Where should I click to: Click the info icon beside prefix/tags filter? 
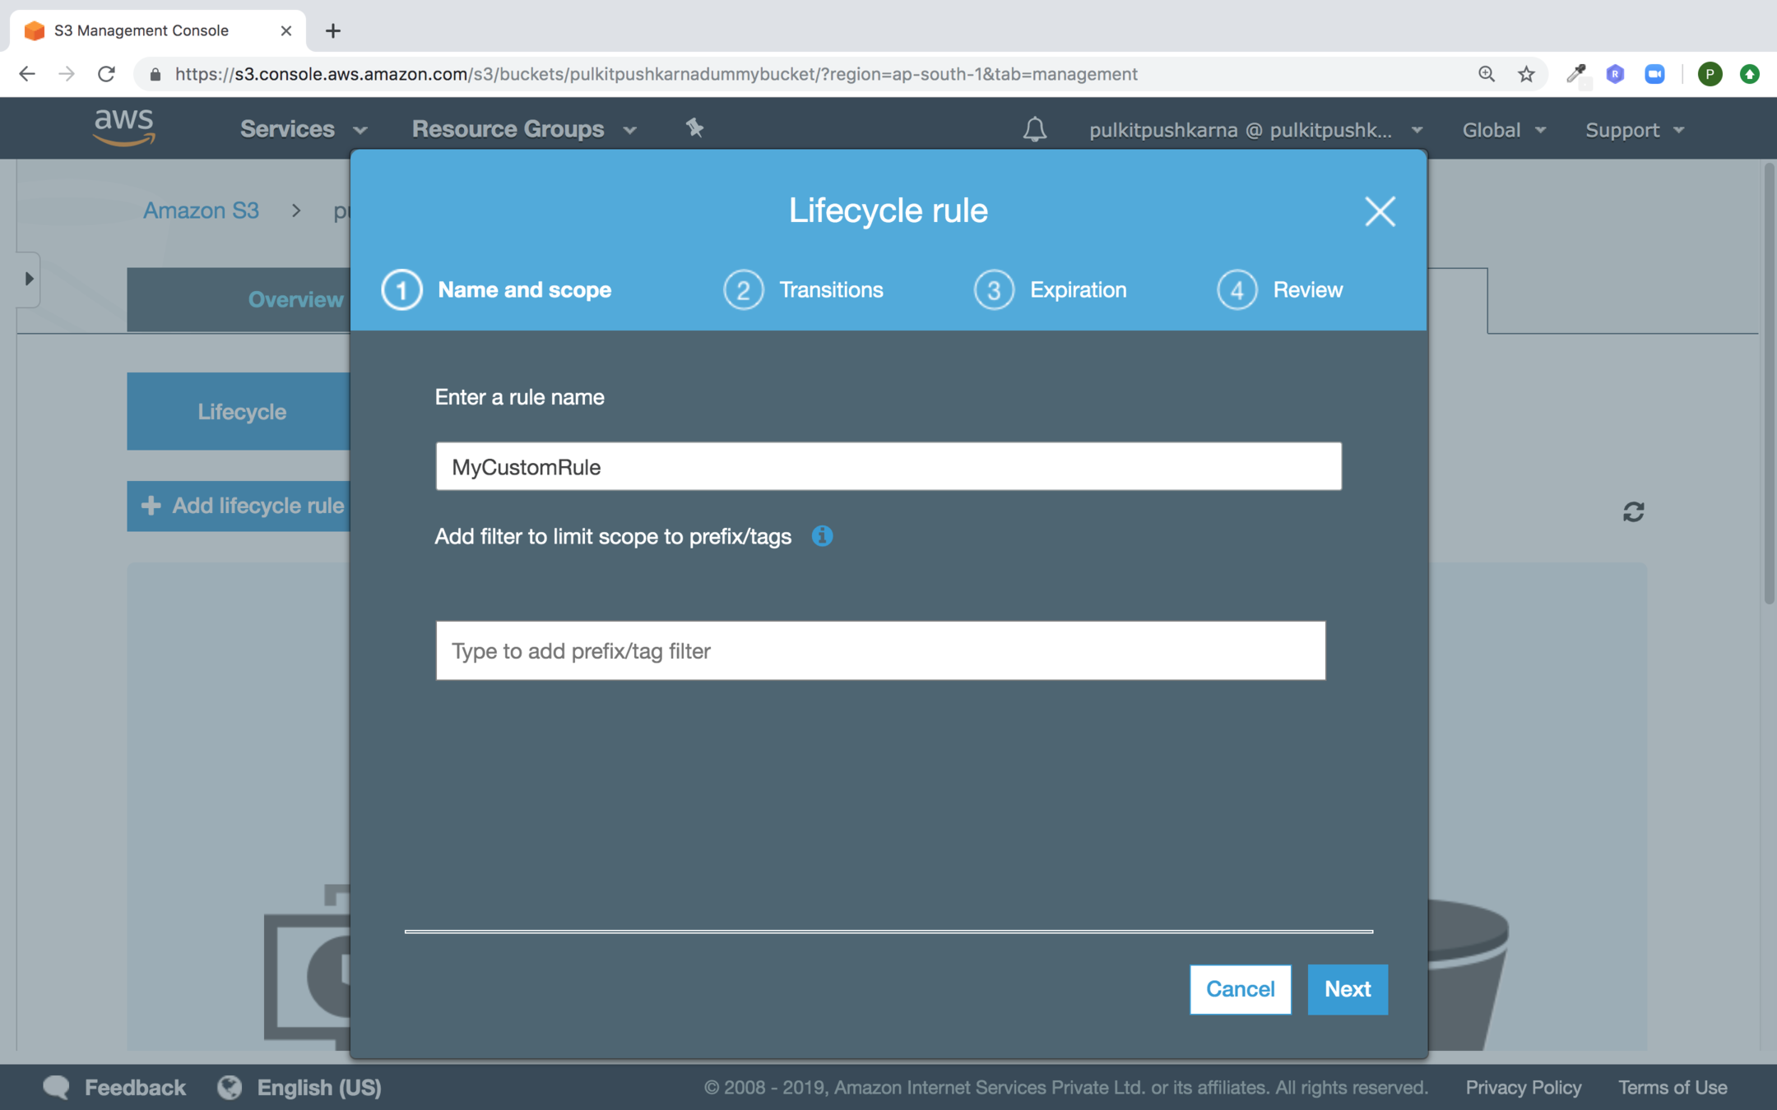(x=822, y=536)
